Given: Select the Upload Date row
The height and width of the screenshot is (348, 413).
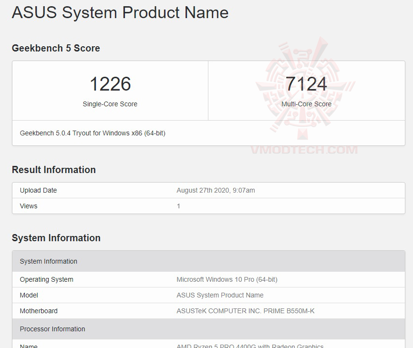Looking at the screenshot, I should coord(206,190).
